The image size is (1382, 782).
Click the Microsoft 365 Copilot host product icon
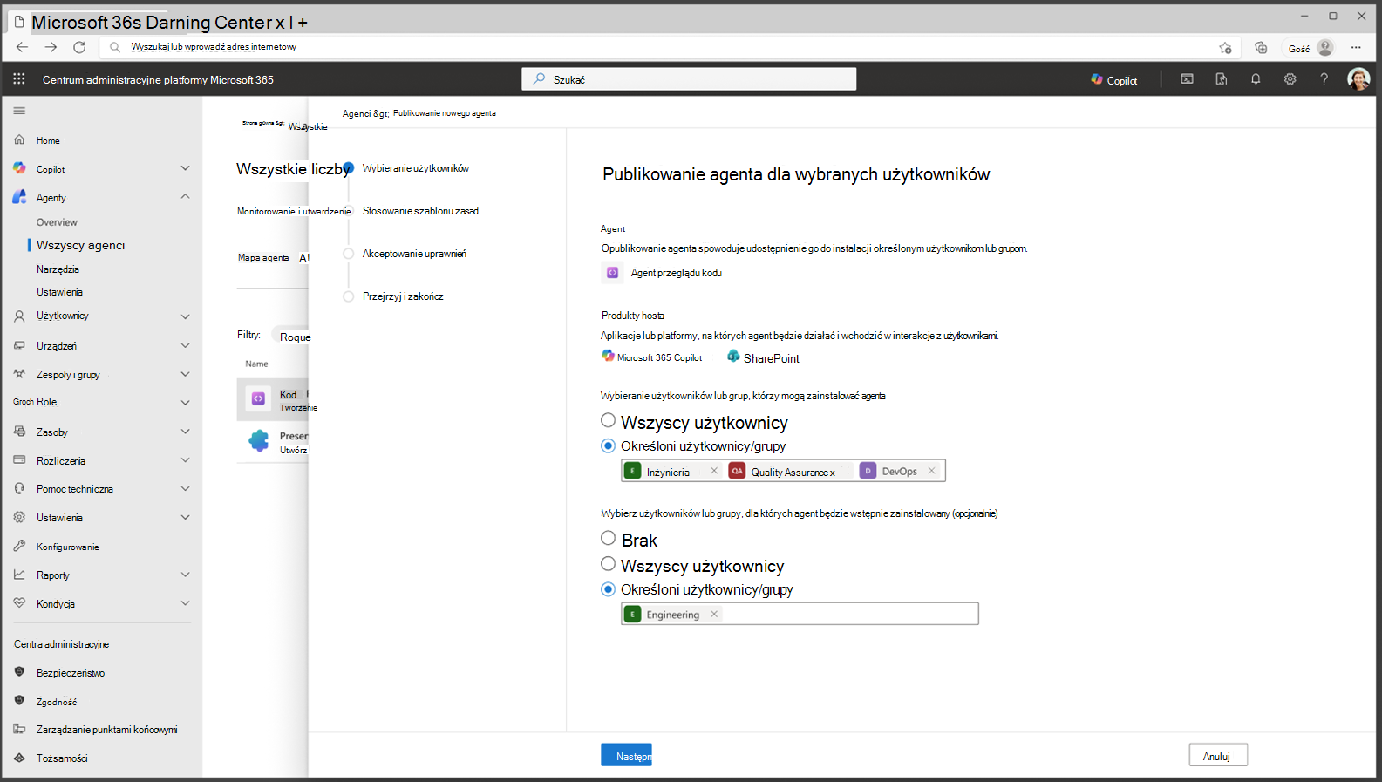(609, 356)
